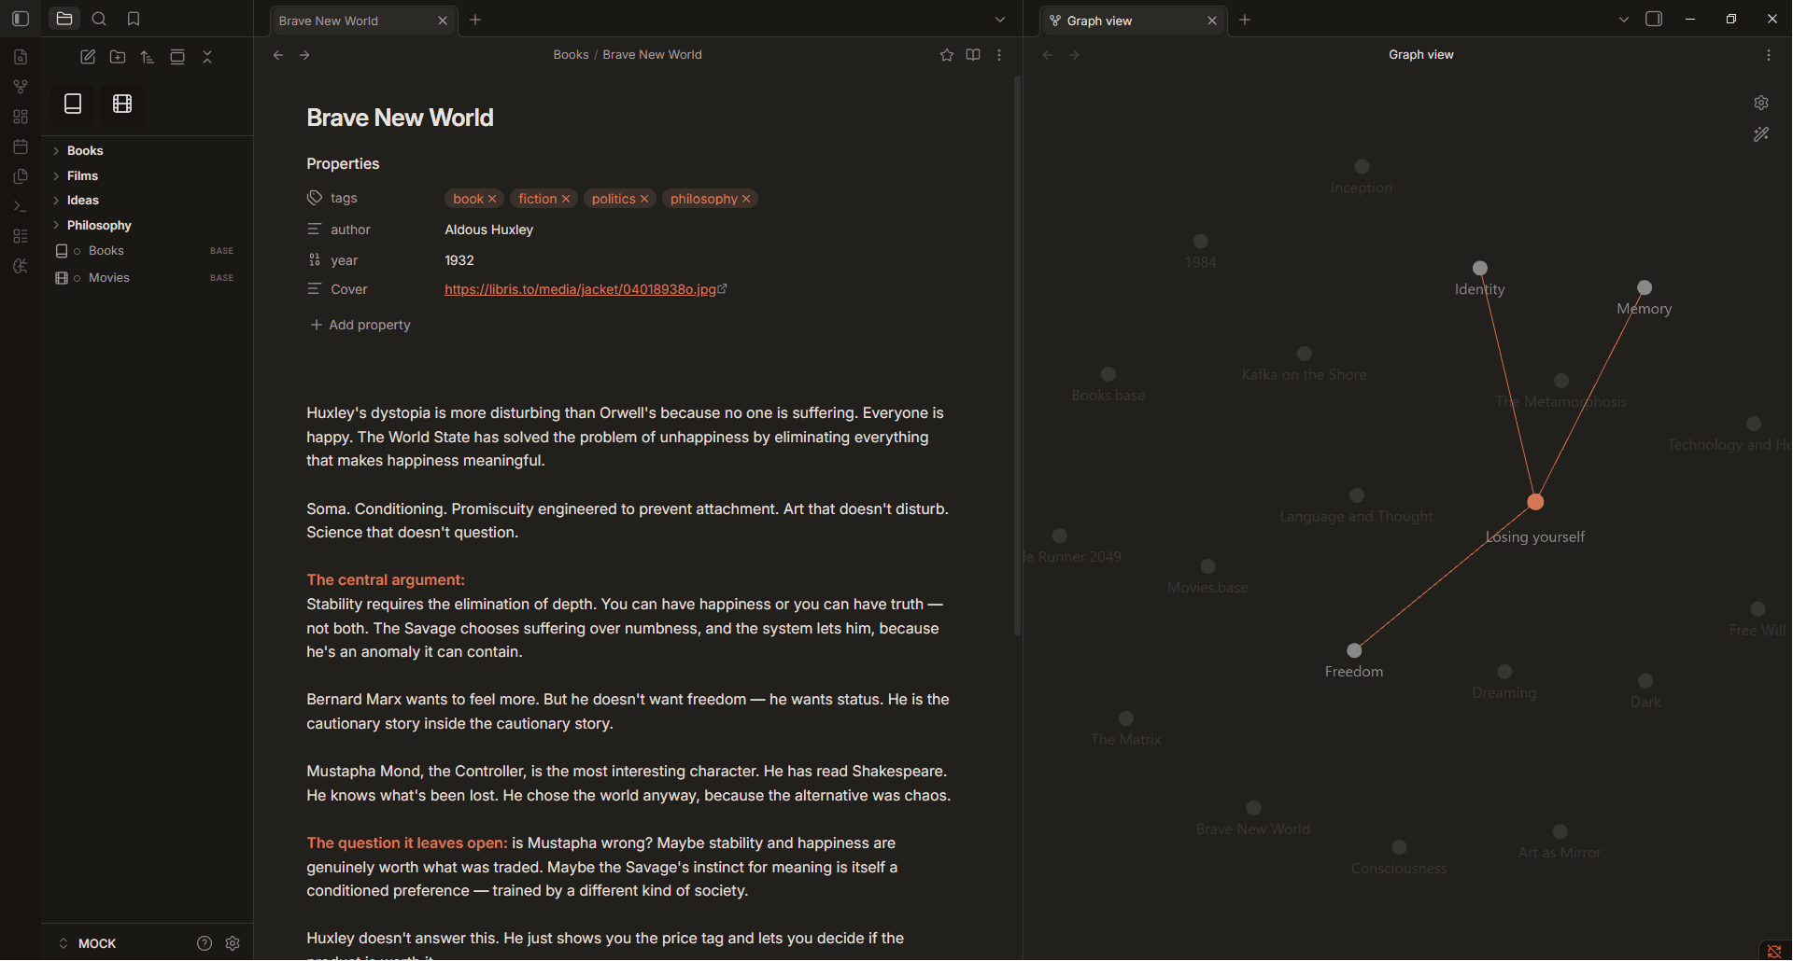This screenshot has width=1793, height=961.
Task: Add a new tab beside Graph view
Action: pos(1245,20)
